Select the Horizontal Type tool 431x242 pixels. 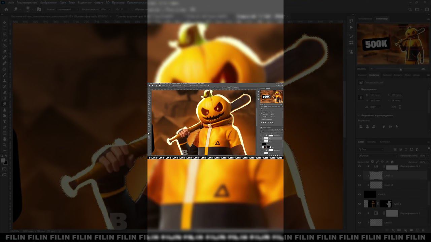click(4, 121)
